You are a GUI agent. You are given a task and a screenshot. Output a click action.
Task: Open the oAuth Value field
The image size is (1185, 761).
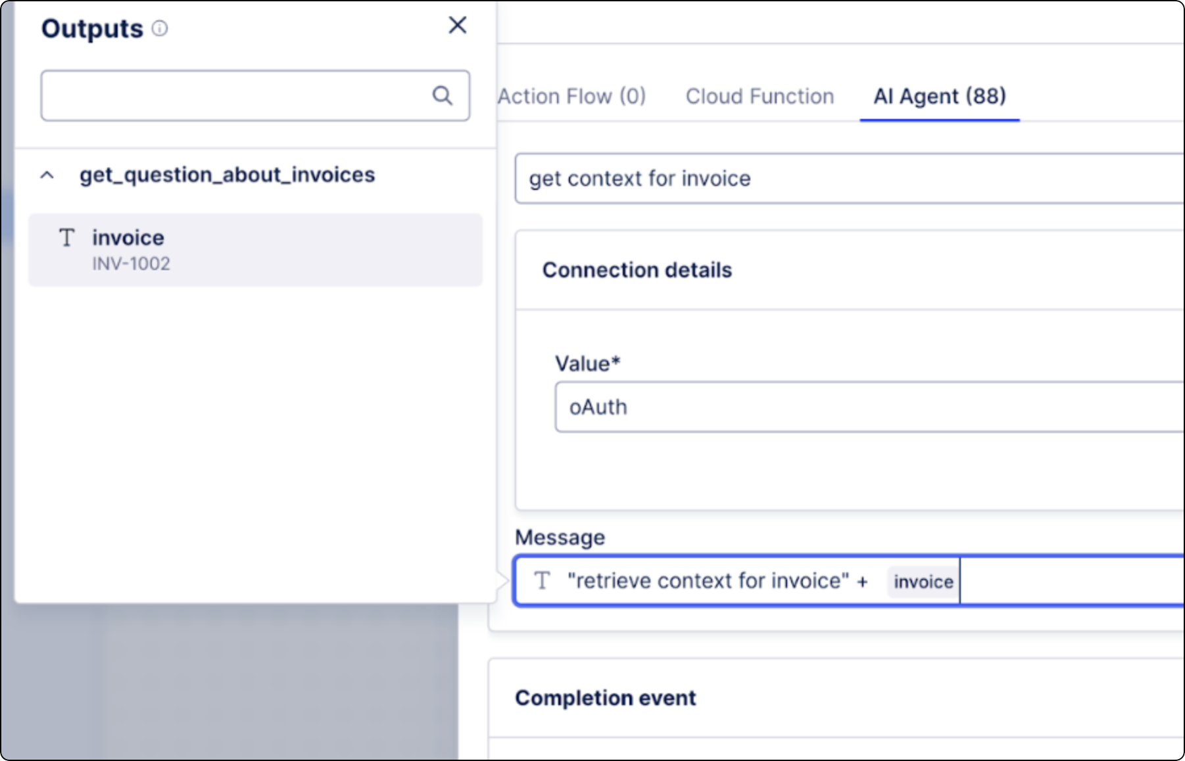click(x=868, y=407)
